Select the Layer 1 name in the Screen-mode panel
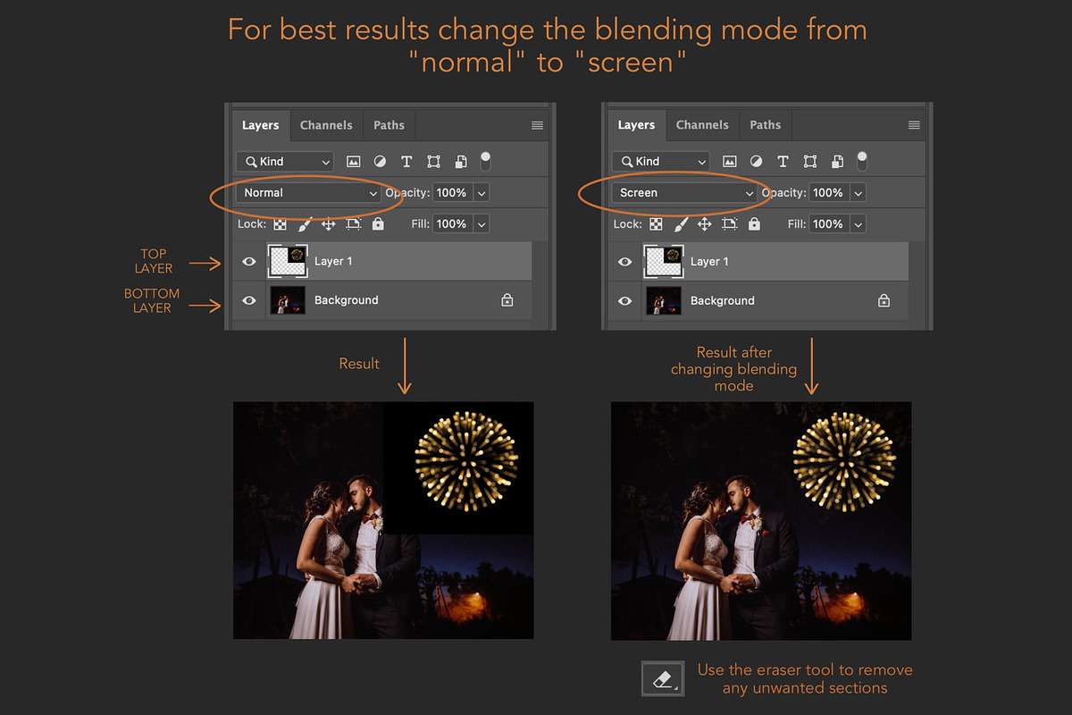 pos(709,262)
